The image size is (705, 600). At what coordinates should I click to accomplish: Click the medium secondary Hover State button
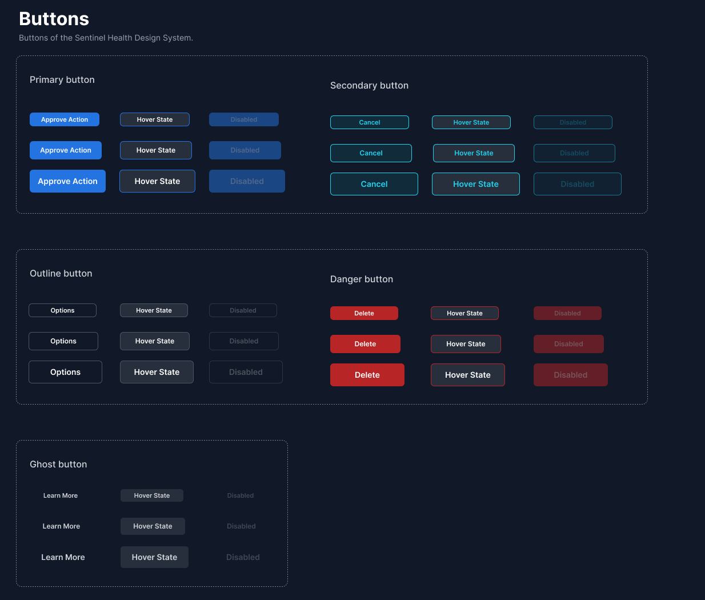point(474,153)
